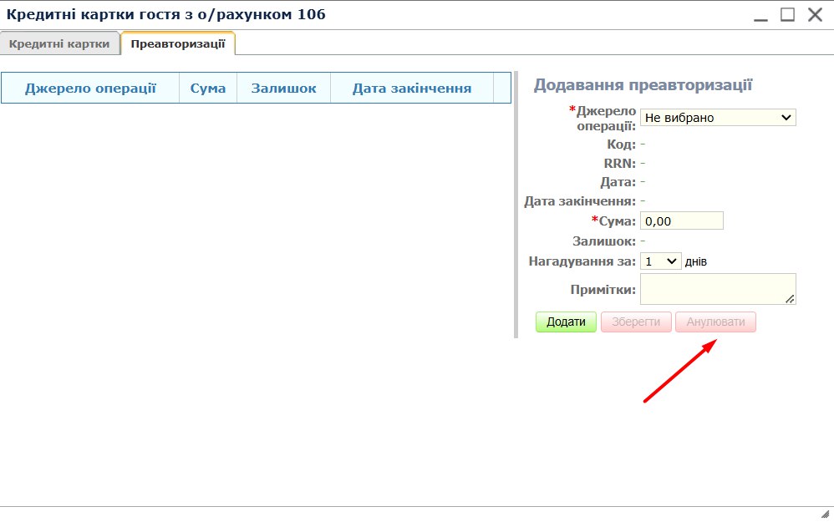Click the window title Кредитні картки гостя
The width and height of the screenshot is (834, 522).
(x=165, y=14)
